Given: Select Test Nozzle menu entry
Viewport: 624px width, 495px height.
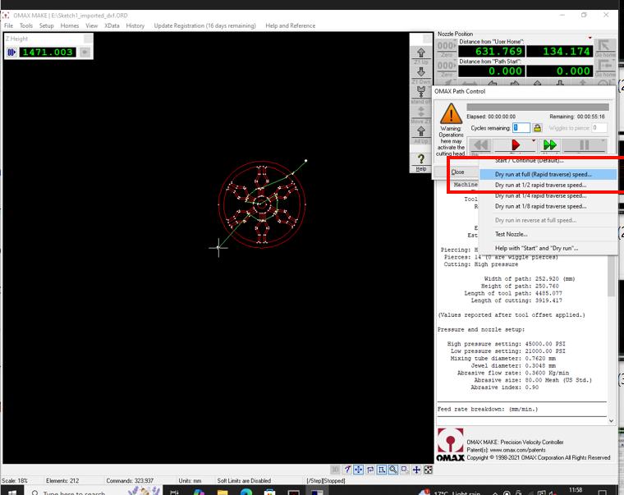Looking at the screenshot, I should 548,234.
